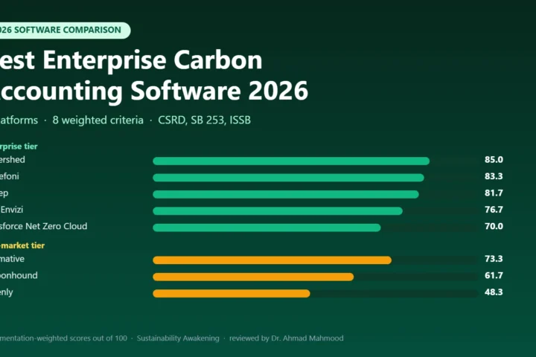Viewport: 536px width, 357px height.
Task: Click the score value 48.3
Action: pos(494,292)
